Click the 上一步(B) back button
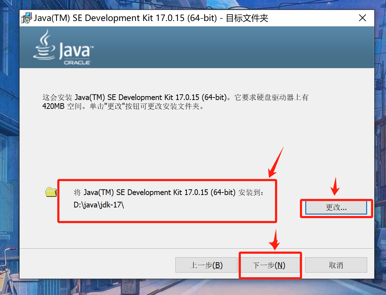Viewport: 386px width, 295px height. point(206,265)
